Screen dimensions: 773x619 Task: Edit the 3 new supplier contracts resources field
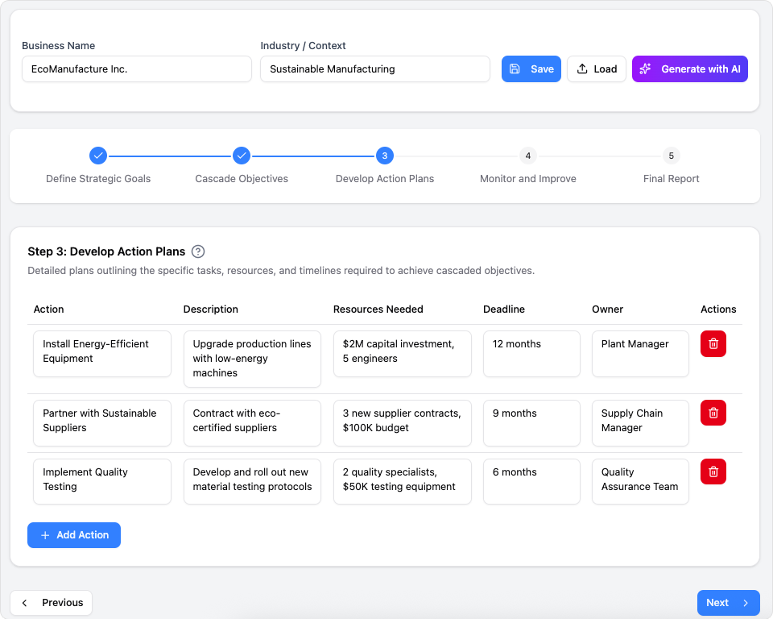403,423
